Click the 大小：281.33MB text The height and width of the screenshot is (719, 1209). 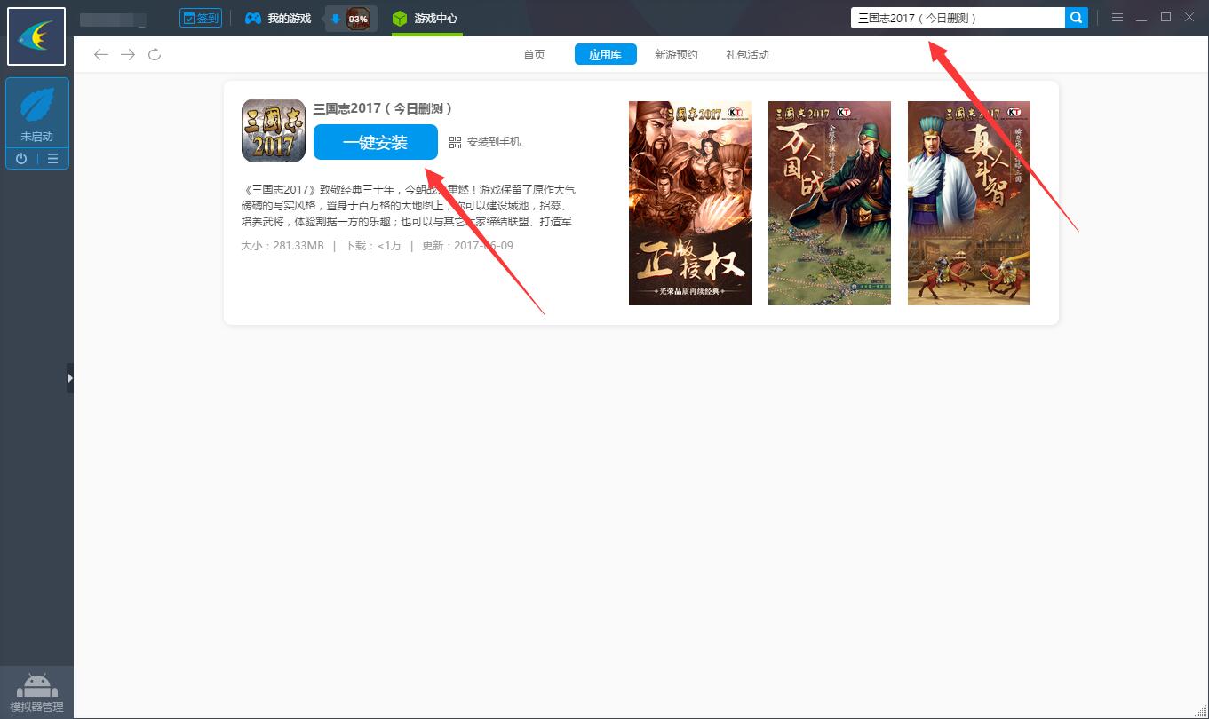282,246
